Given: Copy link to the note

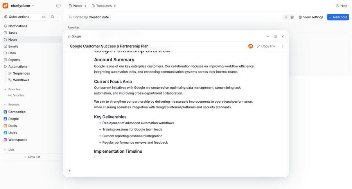Looking at the screenshot, I should coord(266,46).
